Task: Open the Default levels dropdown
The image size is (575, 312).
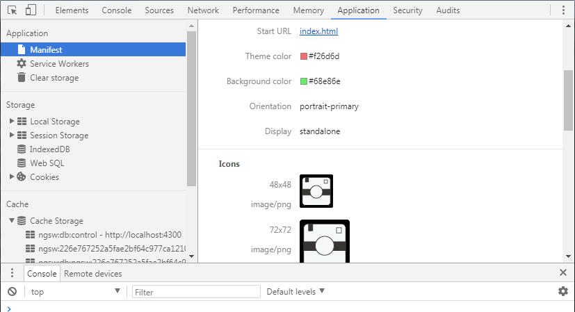Action: 295,291
